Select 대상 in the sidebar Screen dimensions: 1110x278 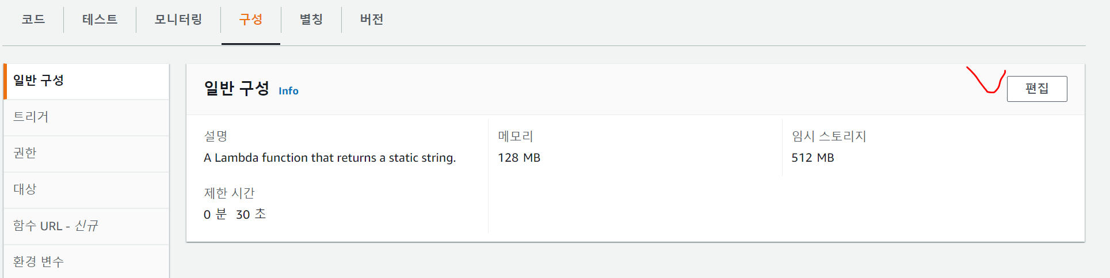coord(25,189)
